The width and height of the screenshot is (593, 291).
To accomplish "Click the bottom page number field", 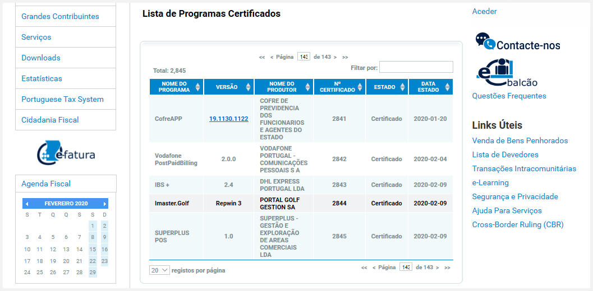I will [x=406, y=267].
